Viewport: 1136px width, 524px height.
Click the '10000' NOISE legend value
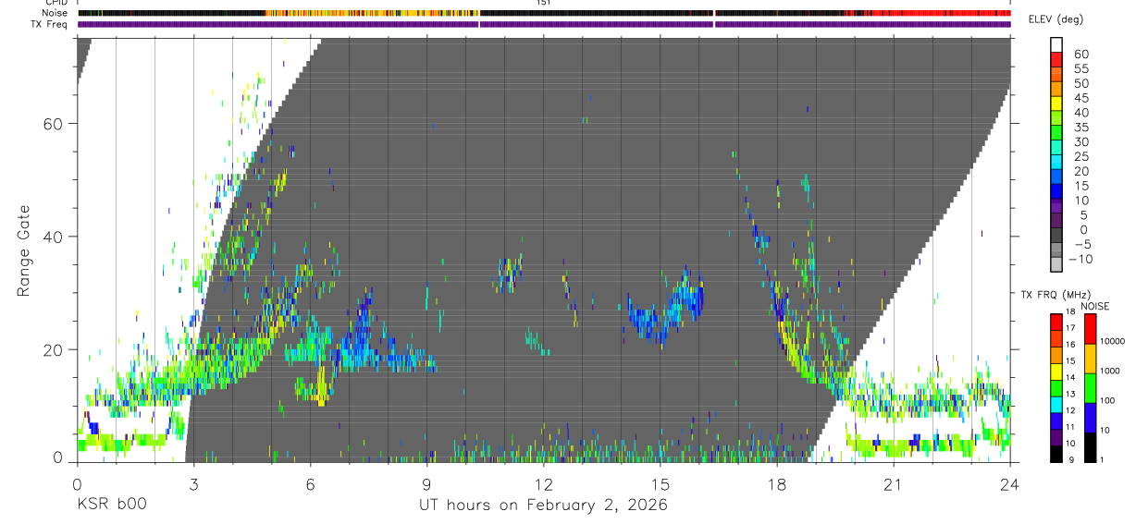coord(1113,341)
